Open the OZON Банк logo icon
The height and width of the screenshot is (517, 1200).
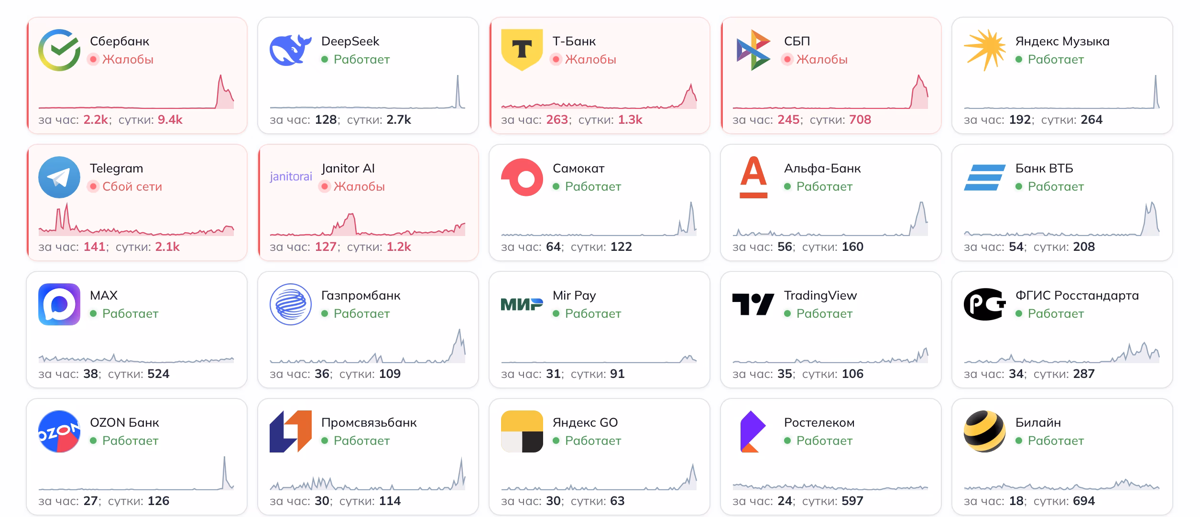pyautogui.click(x=60, y=431)
